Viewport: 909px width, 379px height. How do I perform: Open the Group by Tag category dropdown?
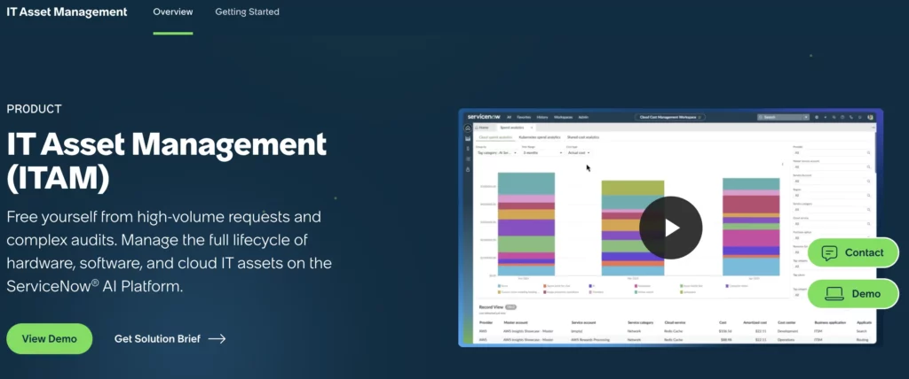pyautogui.click(x=497, y=153)
